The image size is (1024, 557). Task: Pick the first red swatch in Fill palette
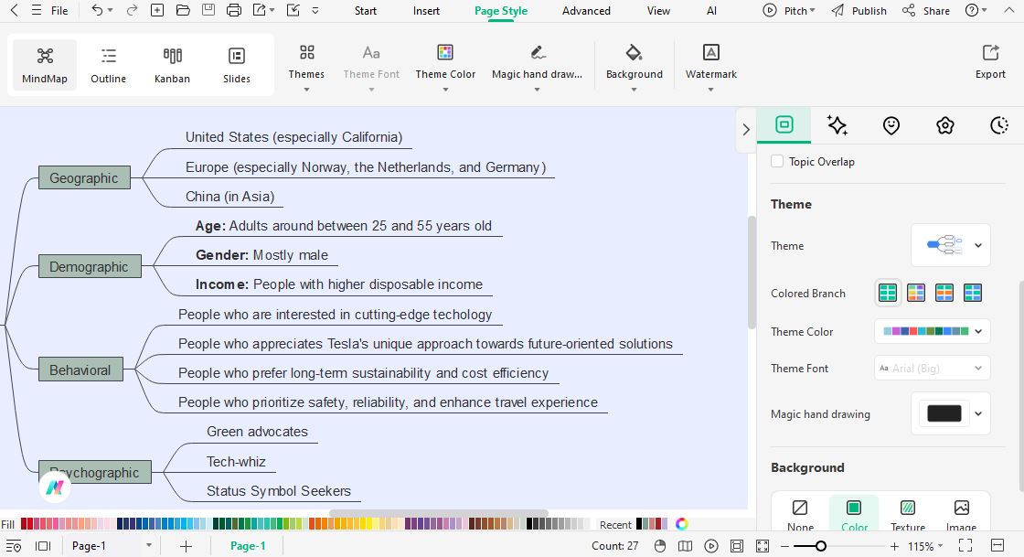pyautogui.click(x=24, y=524)
